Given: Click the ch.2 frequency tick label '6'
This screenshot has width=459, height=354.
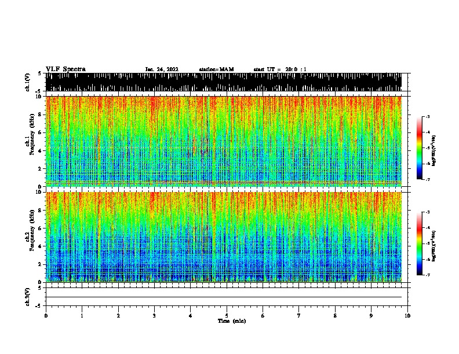Looking at the screenshot, I should point(40,228).
